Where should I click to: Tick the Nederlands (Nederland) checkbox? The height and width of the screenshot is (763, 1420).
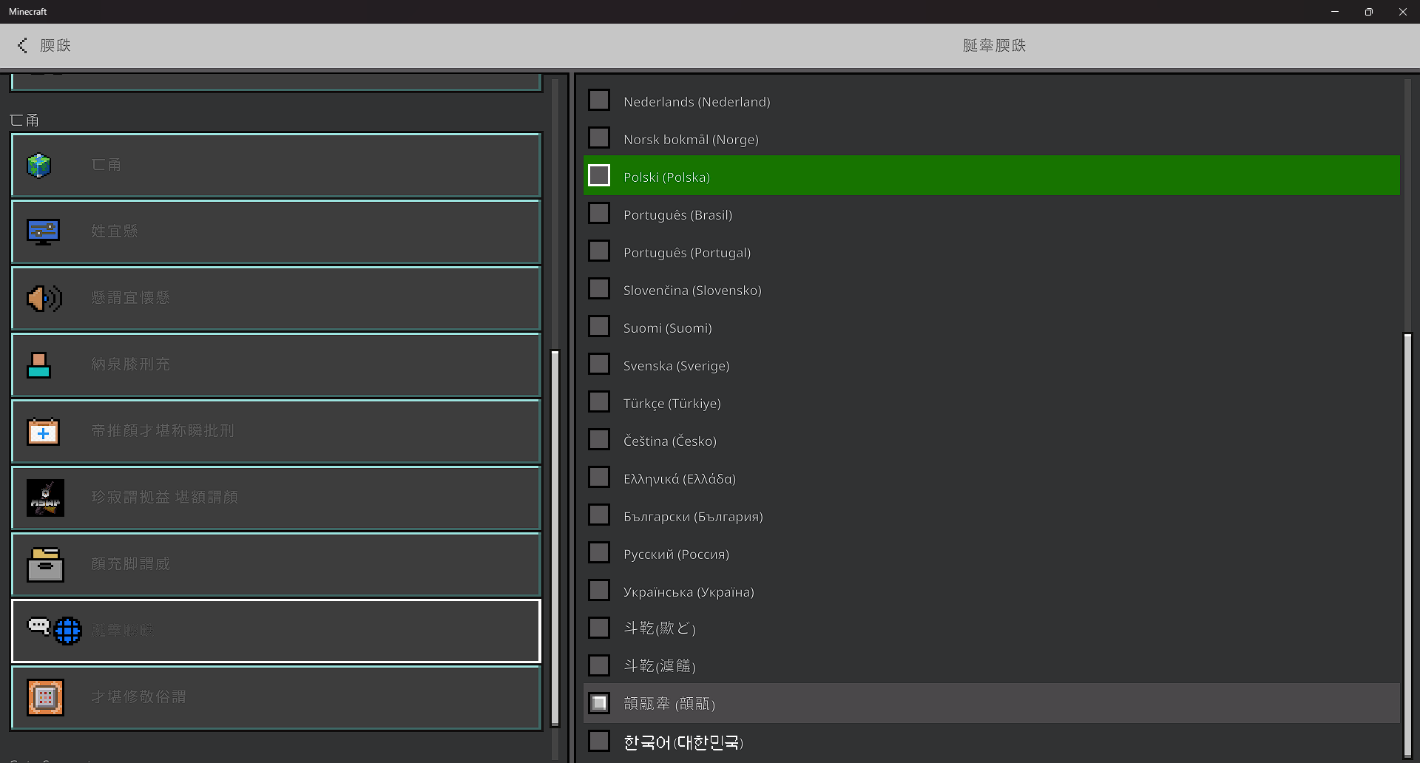[x=599, y=101]
